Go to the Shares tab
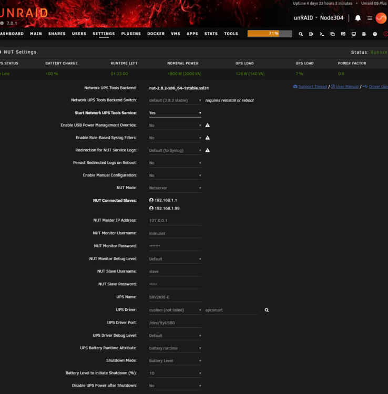388x394 pixels. pyautogui.click(x=57, y=34)
